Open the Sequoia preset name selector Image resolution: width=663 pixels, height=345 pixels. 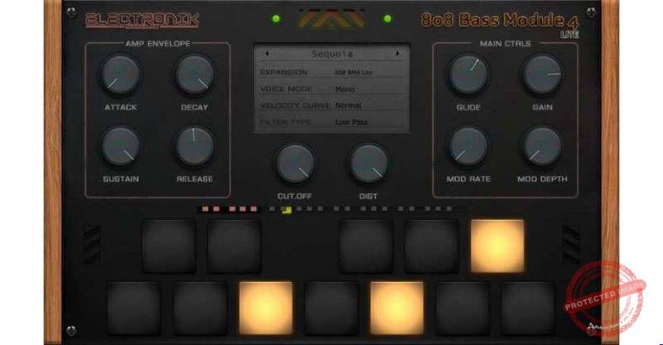331,54
